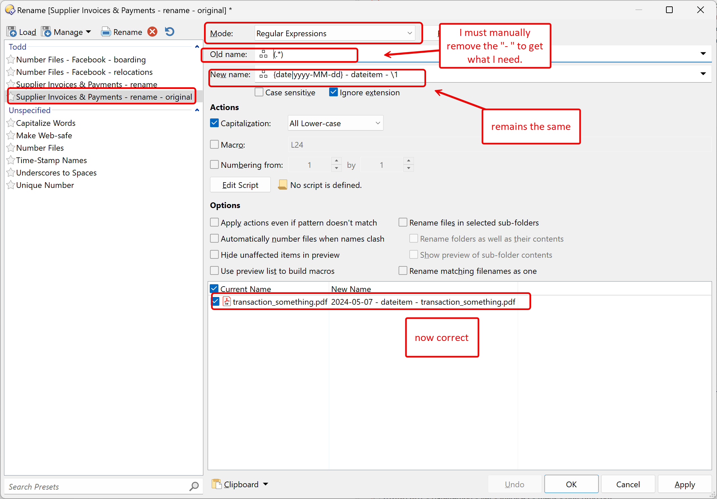
Task: Uncheck Ignore extension option
Action: click(x=334, y=92)
